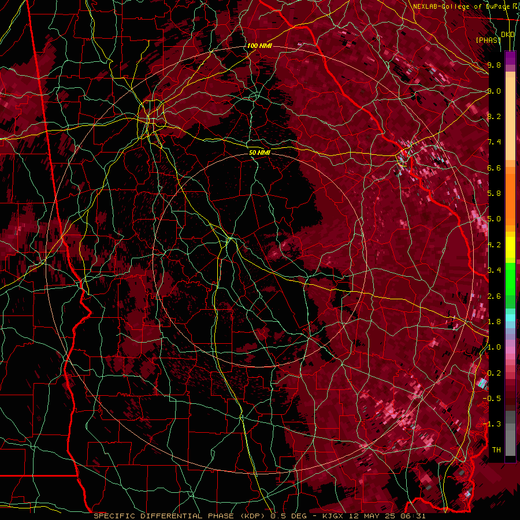Screen dimensions: 520x520
Task: Click the [PHAS] unit label
Action: pos(488,40)
